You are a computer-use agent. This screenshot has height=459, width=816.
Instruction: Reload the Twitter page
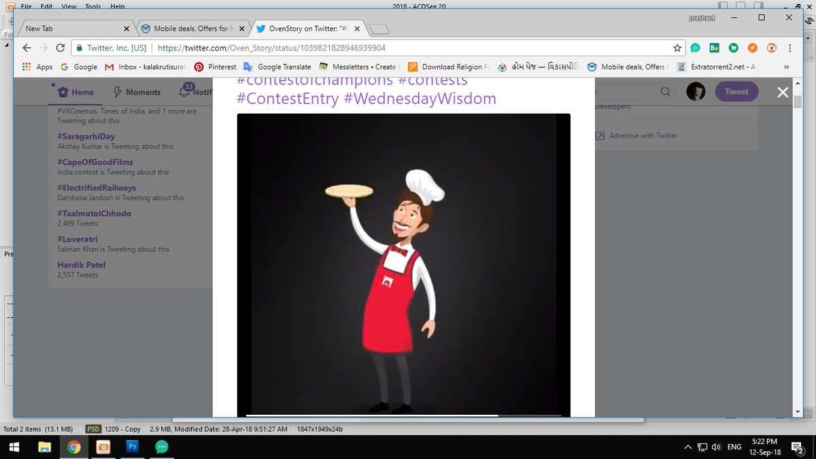60,48
